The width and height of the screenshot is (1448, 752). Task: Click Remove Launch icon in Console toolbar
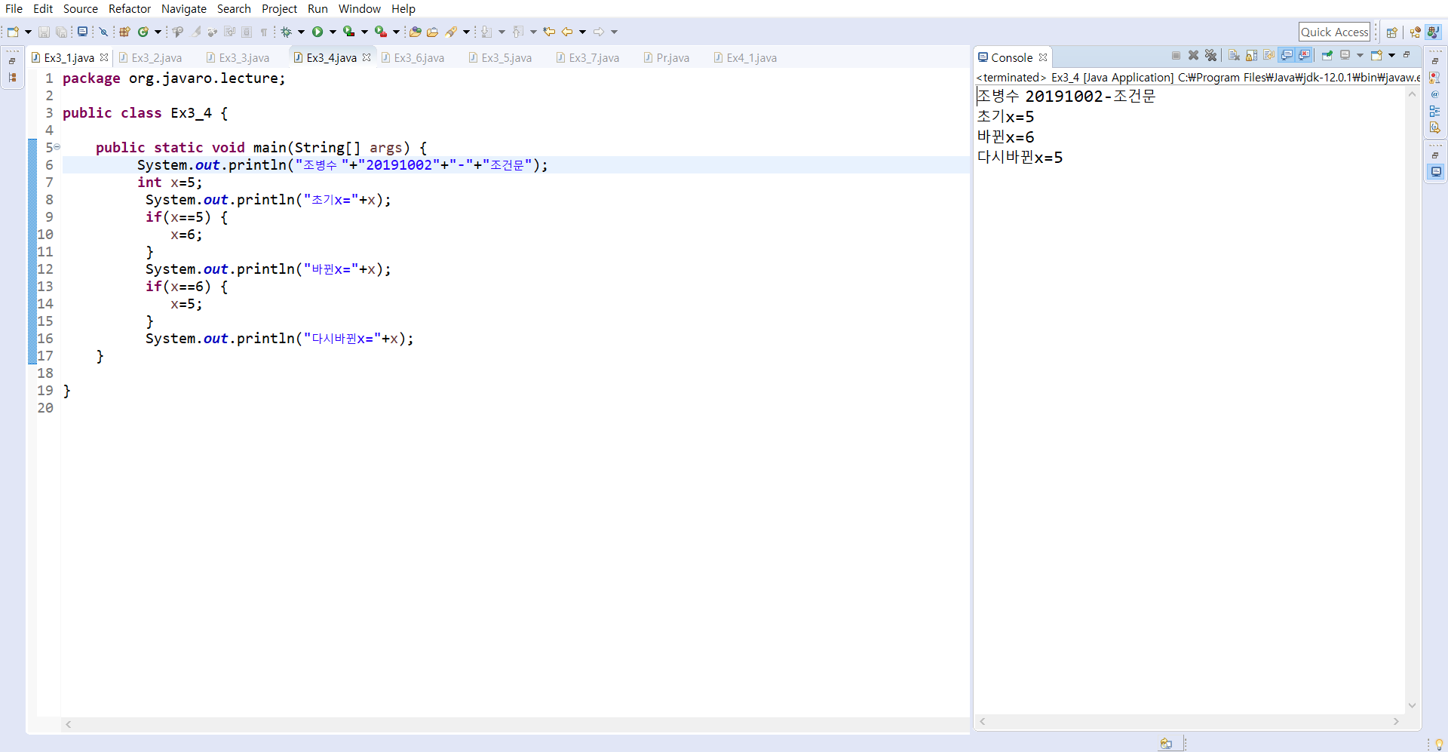[x=1193, y=55]
